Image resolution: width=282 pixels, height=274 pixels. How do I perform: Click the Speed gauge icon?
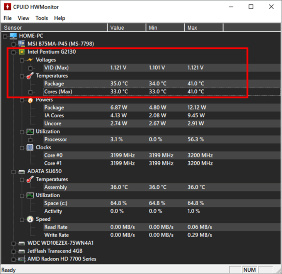pos(30,219)
